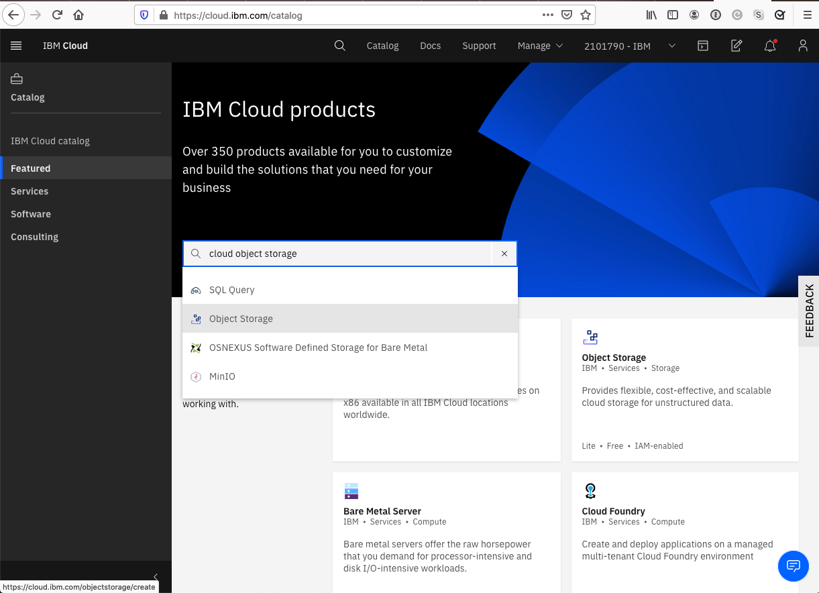819x593 pixels.
Task: Choose SQL Query search suggestion
Action: click(350, 290)
